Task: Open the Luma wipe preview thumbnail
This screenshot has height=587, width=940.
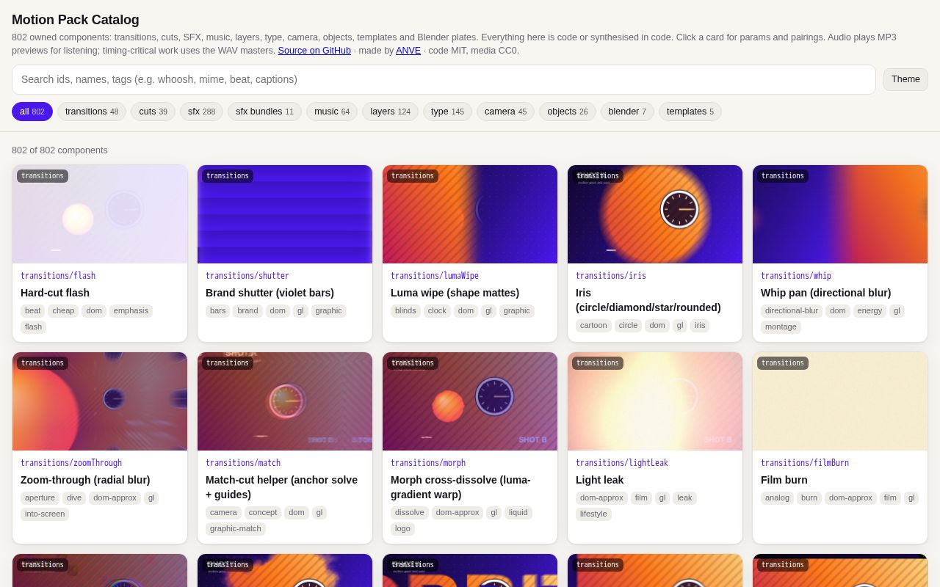Action: [470, 214]
